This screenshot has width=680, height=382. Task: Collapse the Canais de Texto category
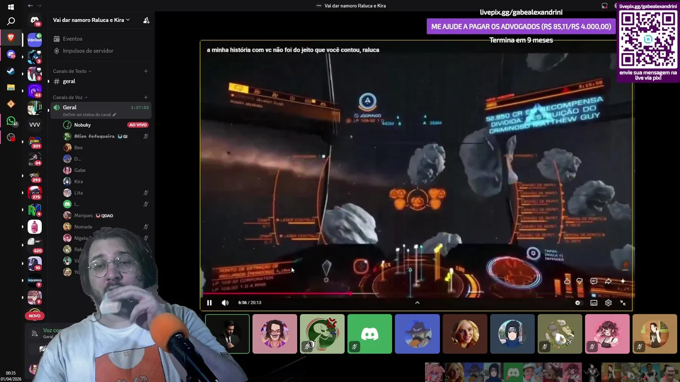[72, 71]
